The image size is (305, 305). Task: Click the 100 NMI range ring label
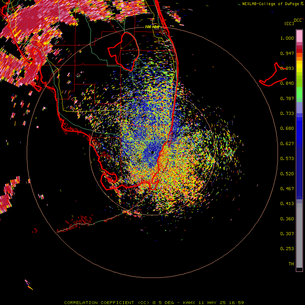(152, 27)
